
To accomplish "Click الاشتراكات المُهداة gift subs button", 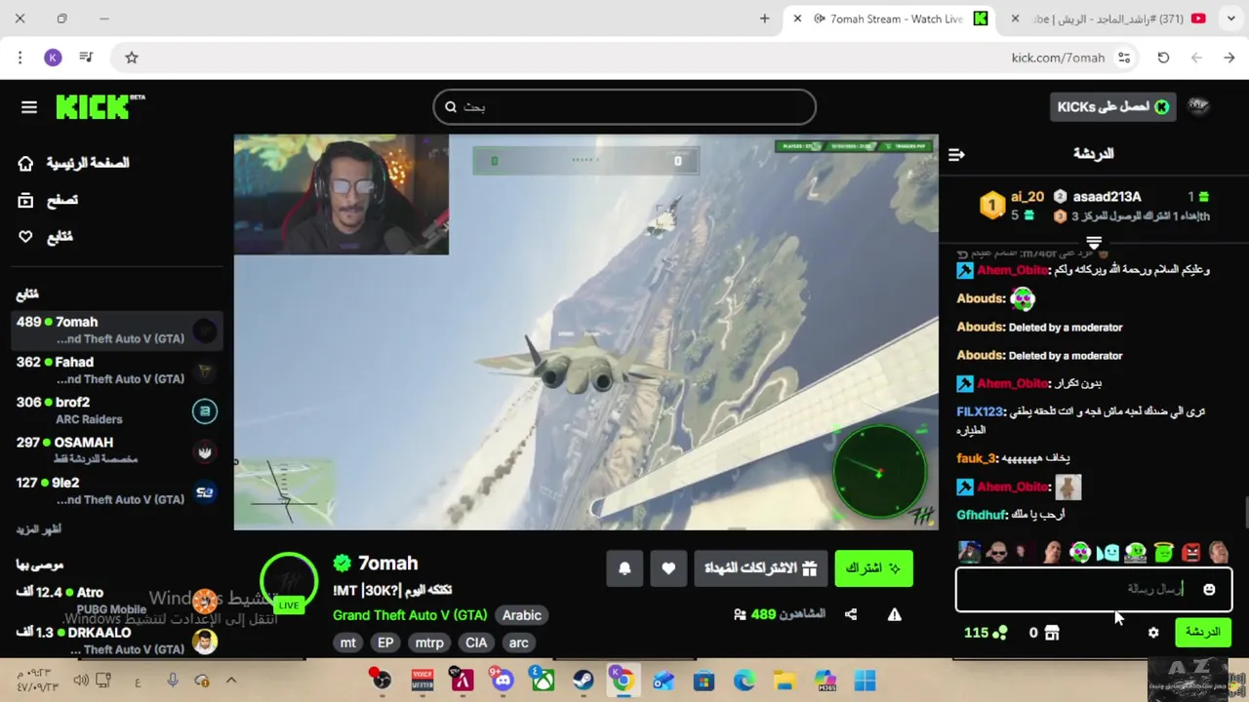I will tap(761, 568).
